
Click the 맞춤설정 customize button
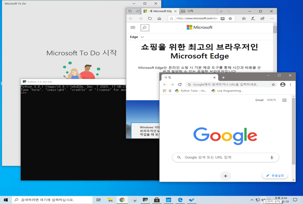275,175
